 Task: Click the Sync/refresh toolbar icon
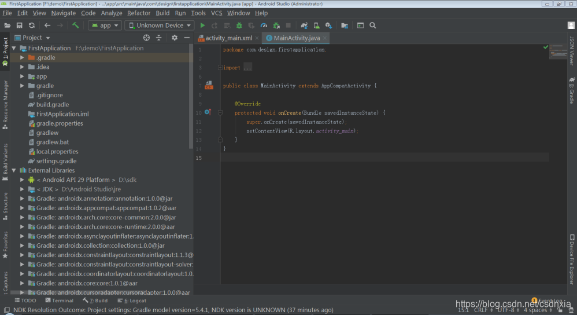[x=32, y=25]
